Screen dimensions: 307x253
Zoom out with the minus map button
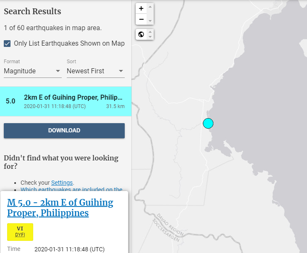pyautogui.click(x=141, y=19)
